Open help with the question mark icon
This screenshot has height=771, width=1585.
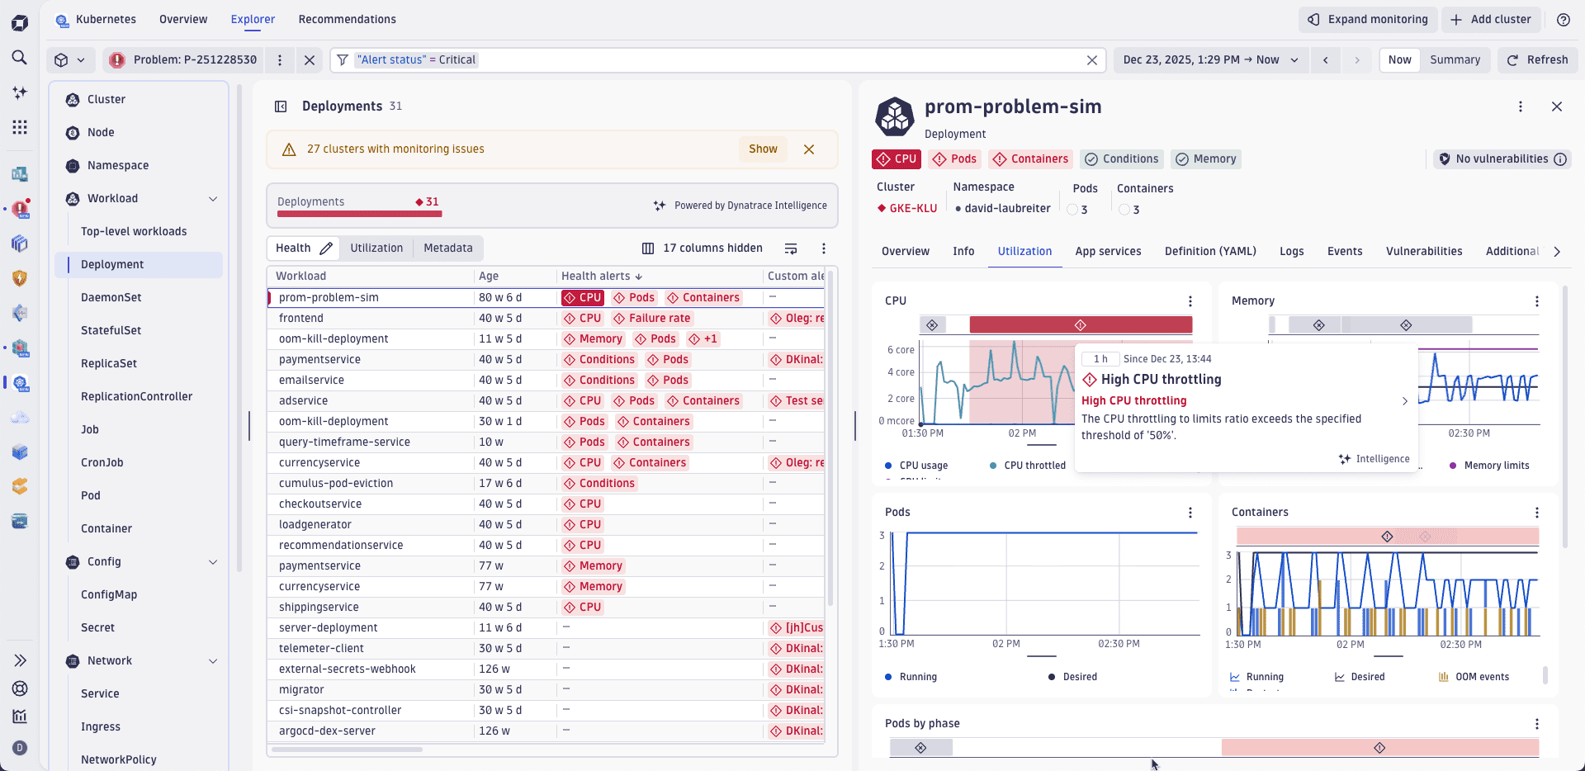(1564, 19)
